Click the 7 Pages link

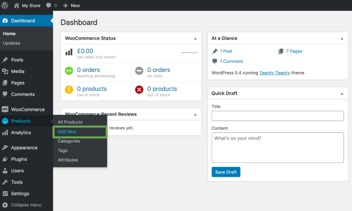click(294, 51)
